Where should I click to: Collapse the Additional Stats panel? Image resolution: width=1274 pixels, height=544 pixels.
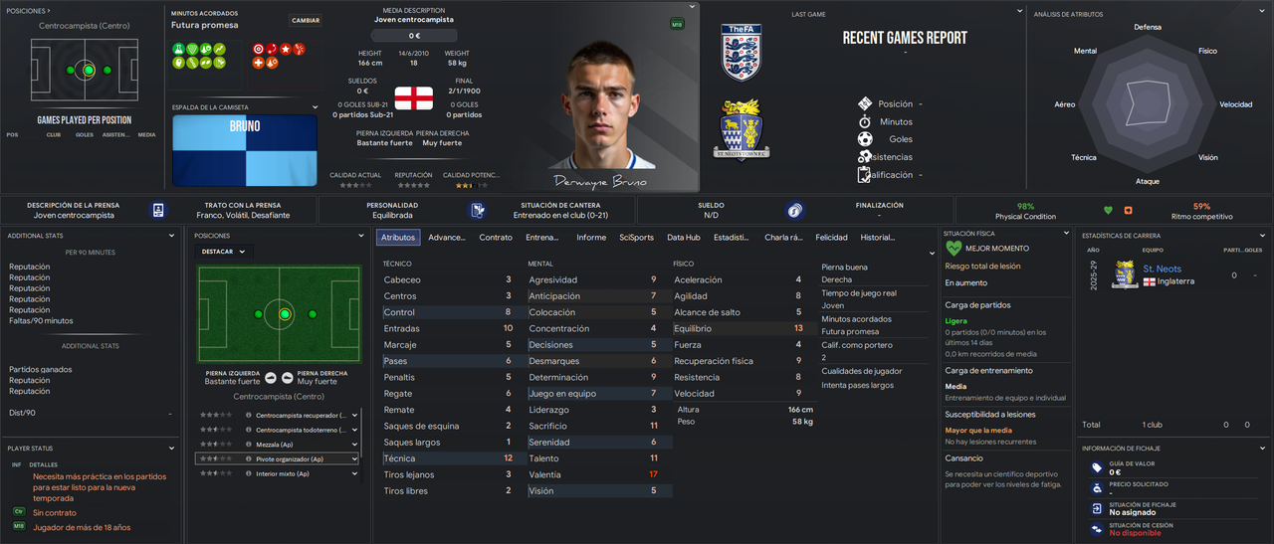(x=174, y=236)
